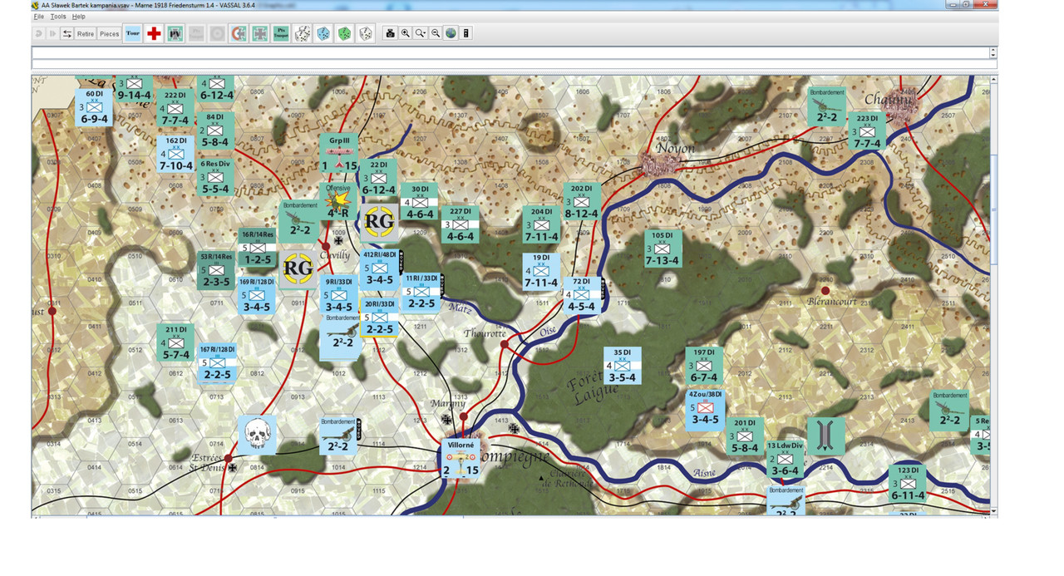Select the 6 Res Div counter
The height and width of the screenshot is (576, 1064).
click(x=215, y=177)
